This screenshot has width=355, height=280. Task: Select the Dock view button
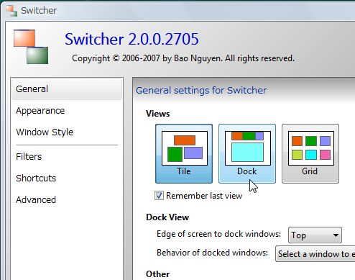click(x=247, y=154)
